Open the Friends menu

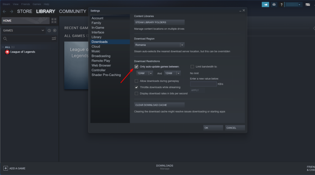click(x=25, y=4)
